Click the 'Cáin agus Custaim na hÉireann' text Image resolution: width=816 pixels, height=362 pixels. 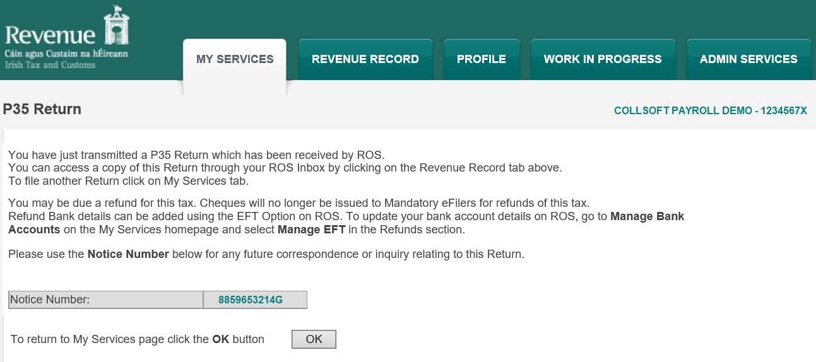[66, 54]
